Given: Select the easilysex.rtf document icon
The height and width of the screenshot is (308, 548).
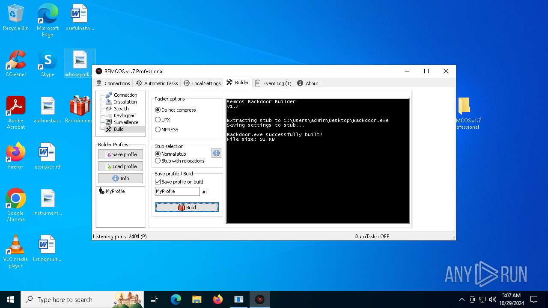Looking at the screenshot, I should [48, 157].
